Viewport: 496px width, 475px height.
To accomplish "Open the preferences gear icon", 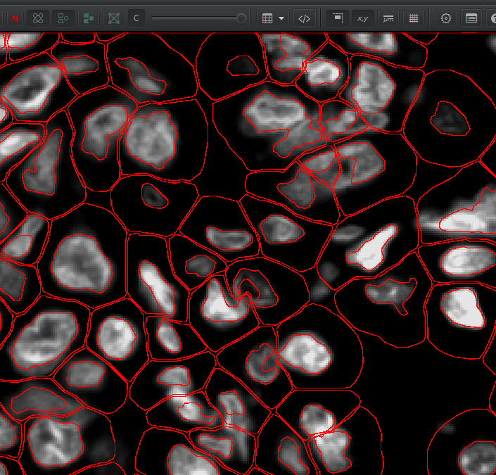I will pos(445,18).
